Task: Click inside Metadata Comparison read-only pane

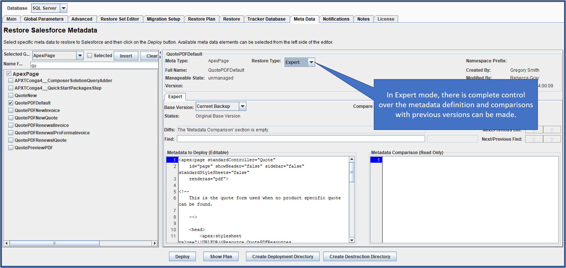Action: coord(470,200)
